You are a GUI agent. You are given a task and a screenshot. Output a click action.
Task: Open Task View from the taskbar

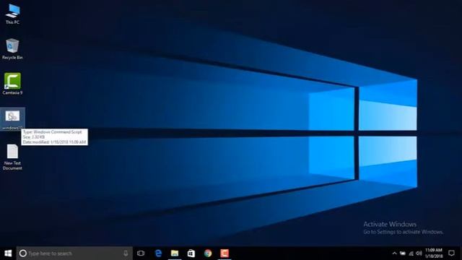point(141,253)
